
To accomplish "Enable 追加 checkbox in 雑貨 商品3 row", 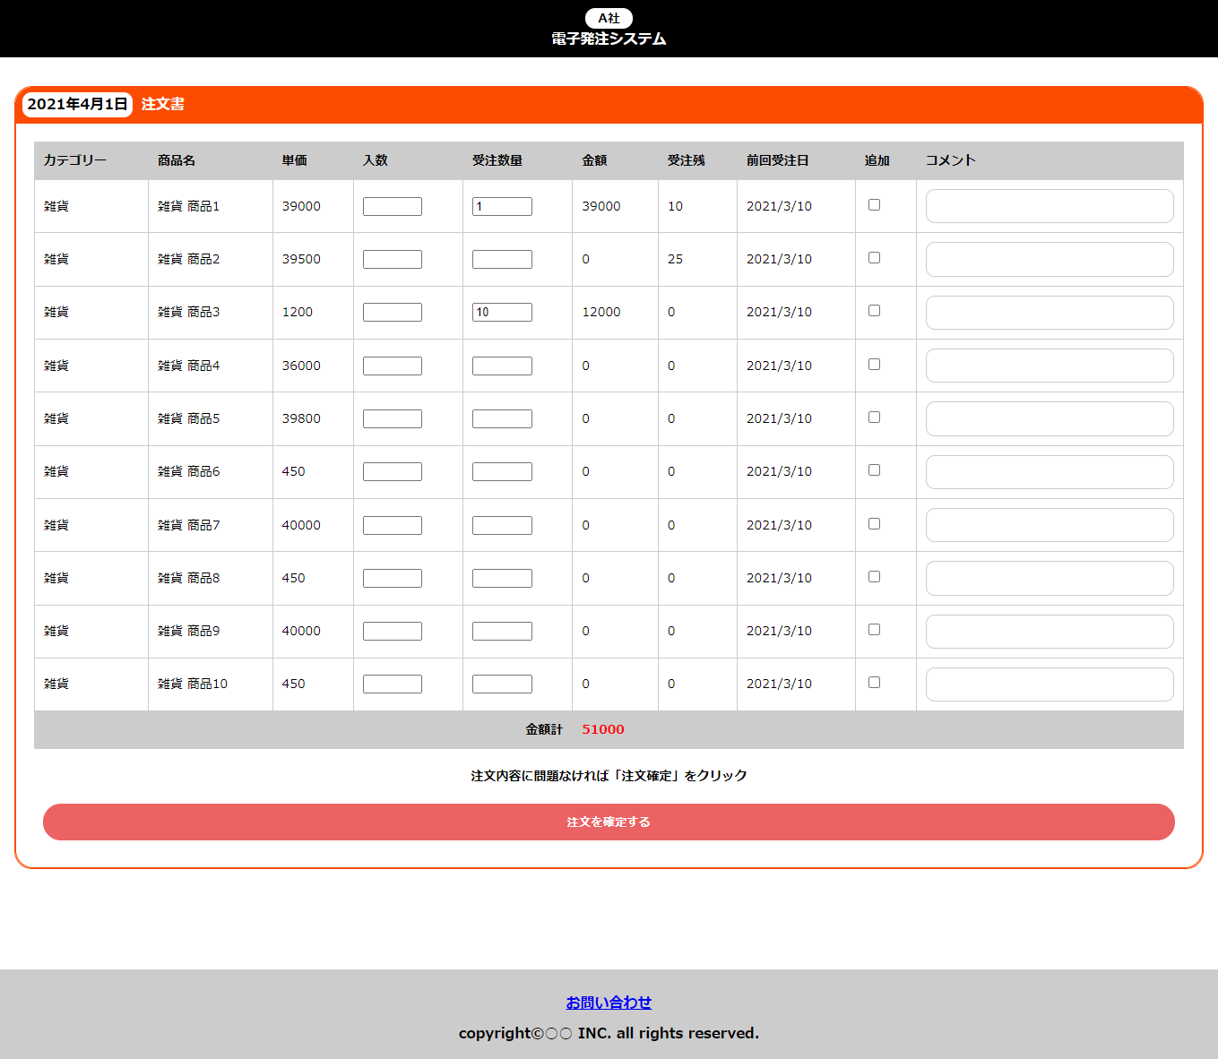I will [874, 311].
